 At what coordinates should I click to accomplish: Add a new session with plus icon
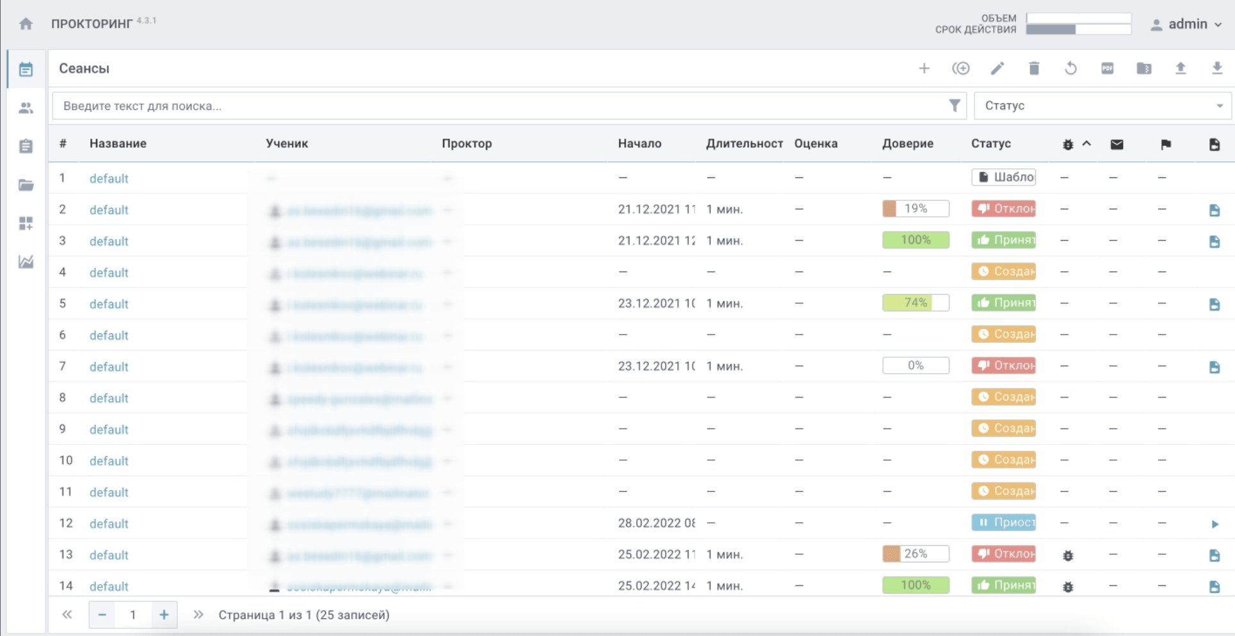pyautogui.click(x=924, y=68)
